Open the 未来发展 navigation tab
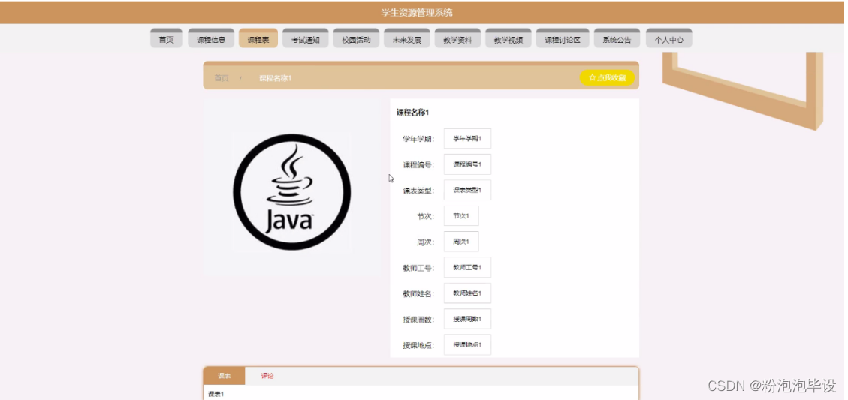848x400 pixels. click(406, 38)
